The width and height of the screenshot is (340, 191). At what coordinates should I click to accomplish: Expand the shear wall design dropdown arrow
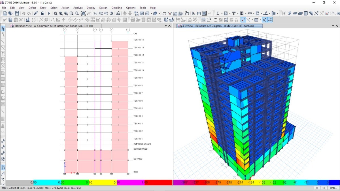(x=262, y=13)
